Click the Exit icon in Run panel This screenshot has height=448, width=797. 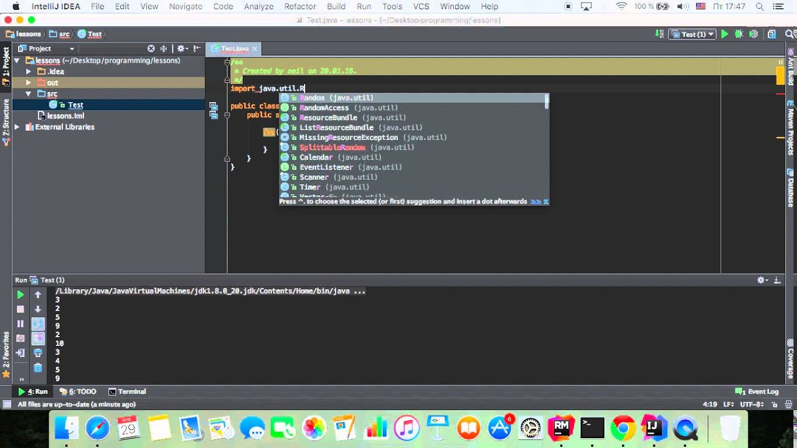point(21,353)
